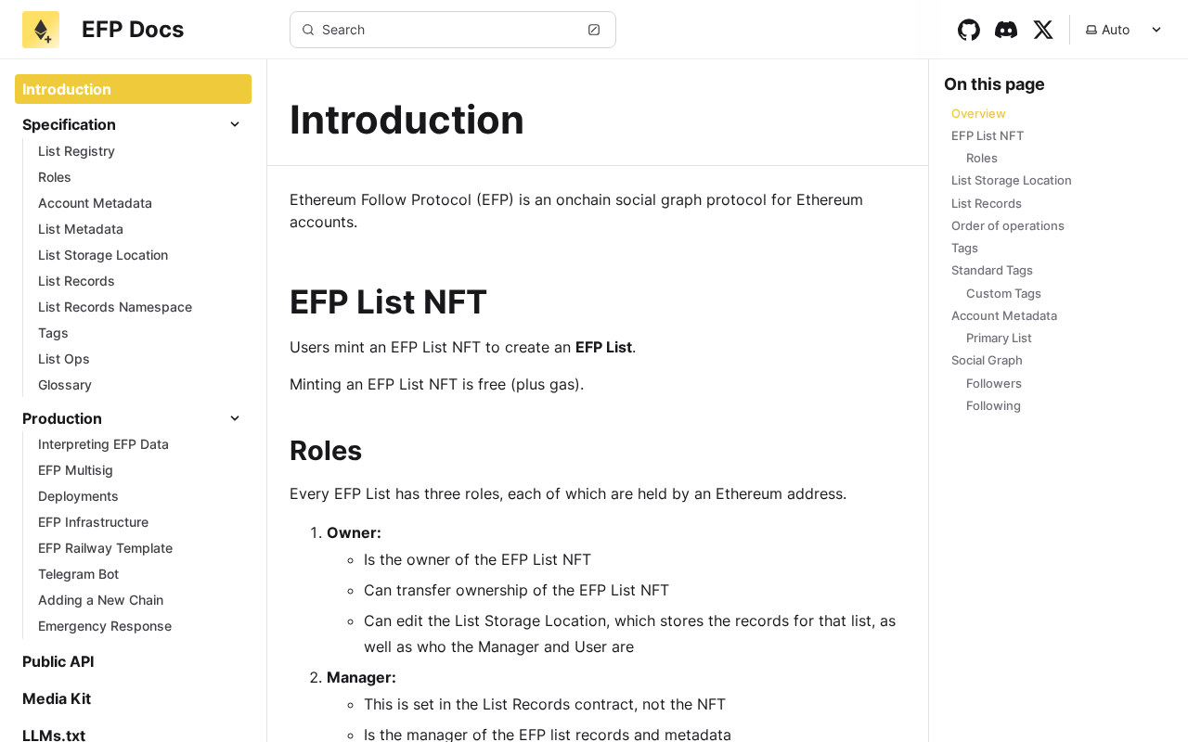Open the Telegram Bot page
Viewport: 1188px width, 742px height.
(x=78, y=574)
